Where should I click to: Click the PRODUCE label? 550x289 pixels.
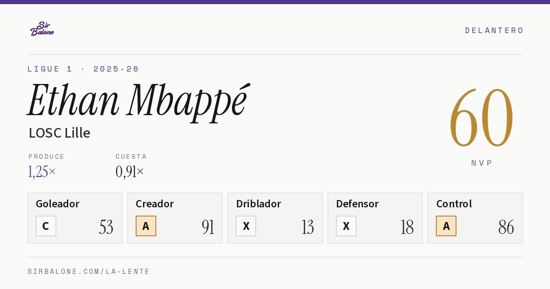47,156
